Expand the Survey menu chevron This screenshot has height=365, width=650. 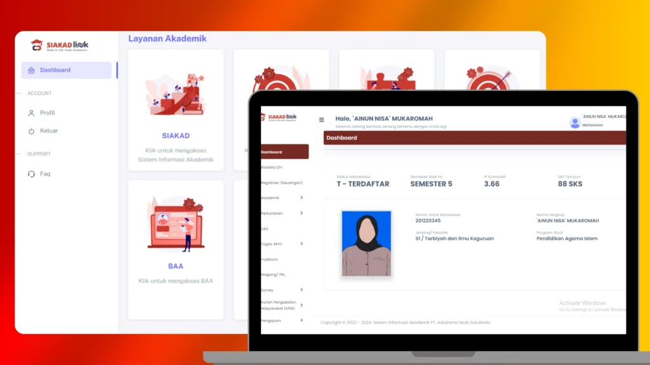point(302,290)
